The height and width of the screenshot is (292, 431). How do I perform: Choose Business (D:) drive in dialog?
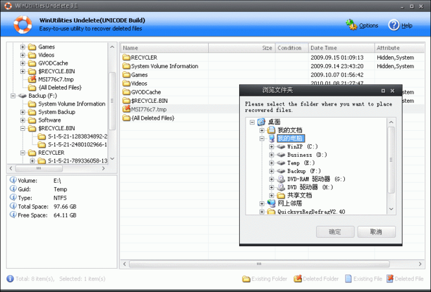coord(307,155)
